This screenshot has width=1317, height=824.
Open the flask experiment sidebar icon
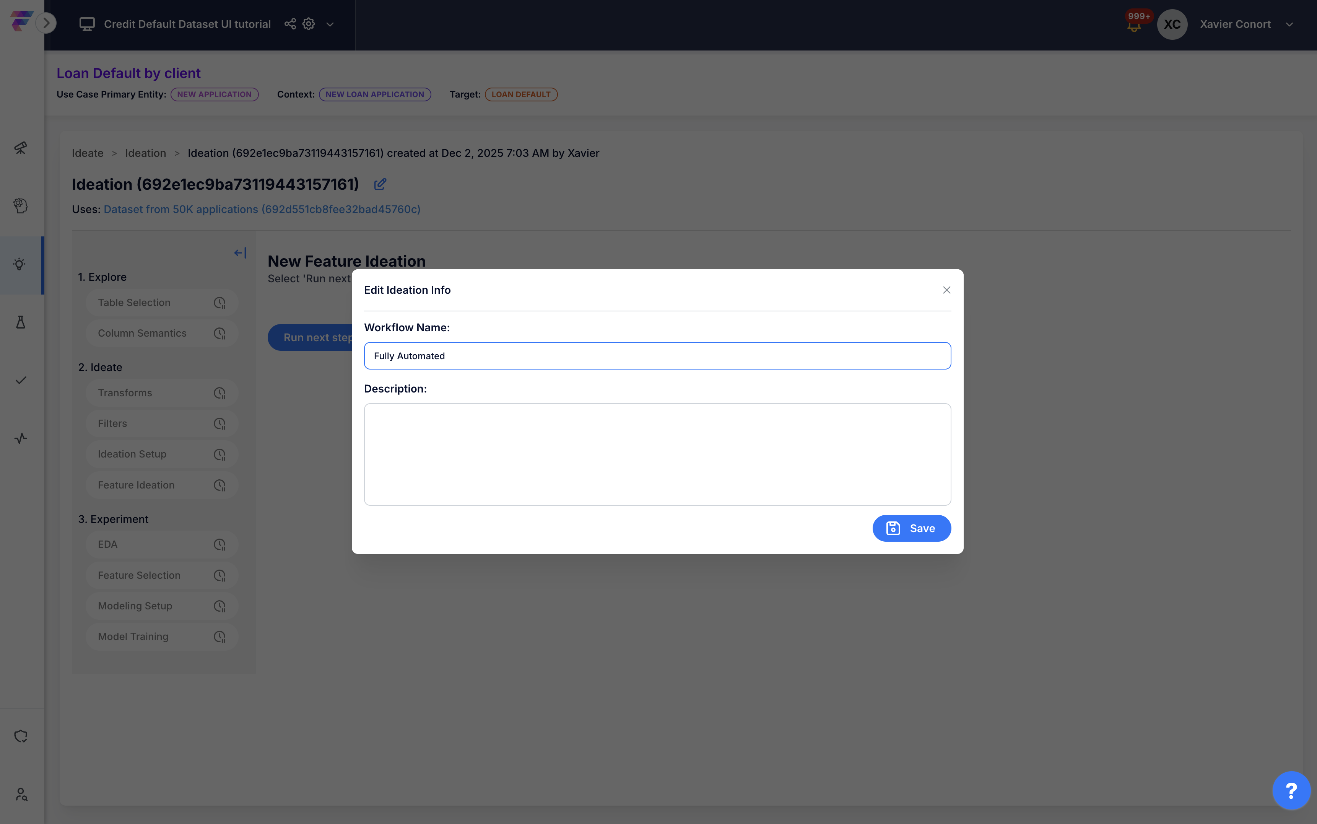21,322
